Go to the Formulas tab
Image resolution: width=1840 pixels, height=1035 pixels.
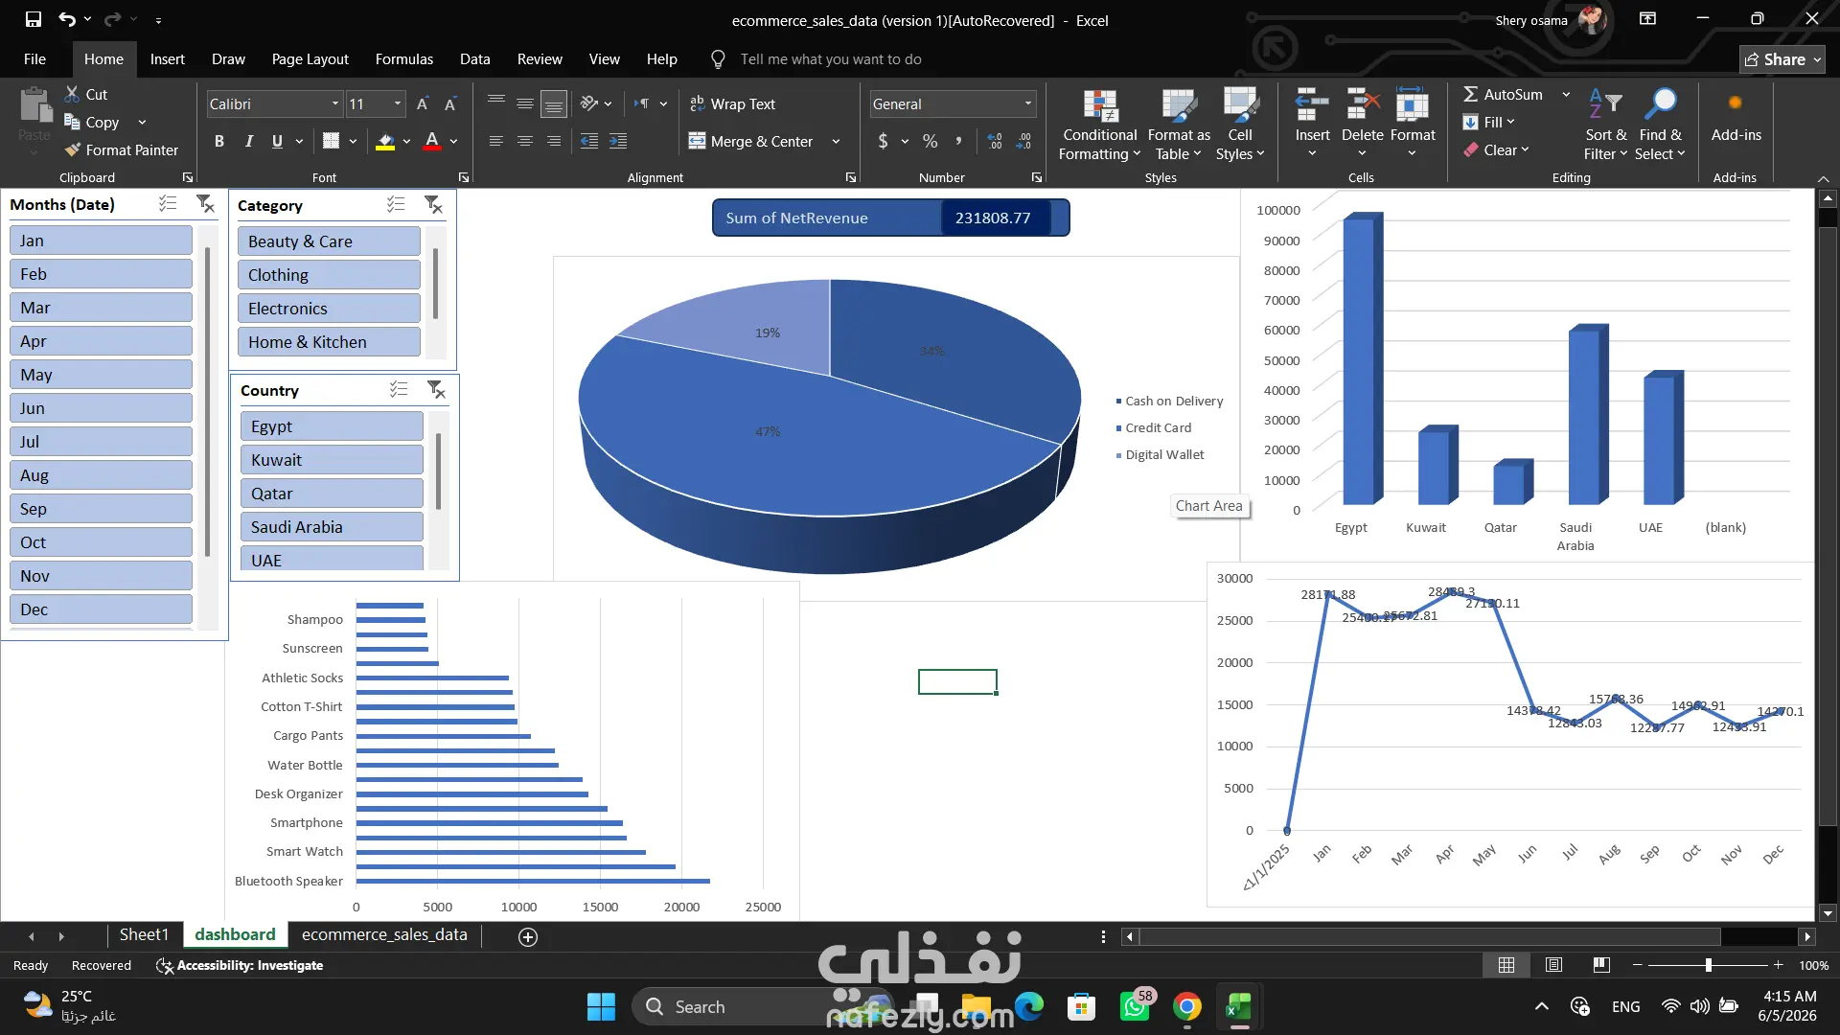point(403,58)
